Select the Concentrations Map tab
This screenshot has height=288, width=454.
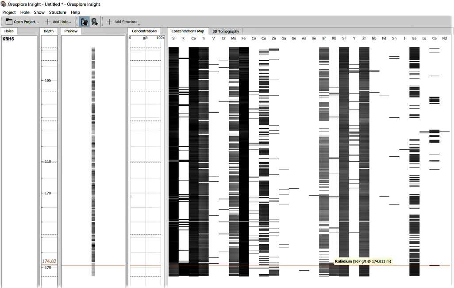188,31
